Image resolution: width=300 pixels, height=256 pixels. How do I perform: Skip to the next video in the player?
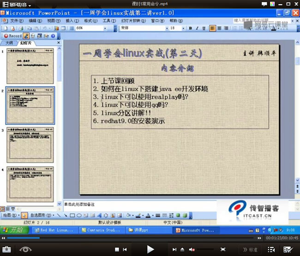(174, 250)
